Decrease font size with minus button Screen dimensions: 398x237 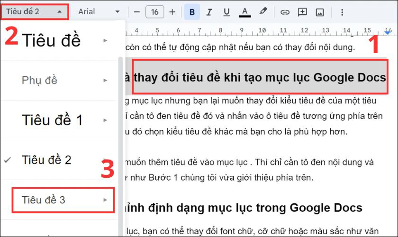point(137,12)
